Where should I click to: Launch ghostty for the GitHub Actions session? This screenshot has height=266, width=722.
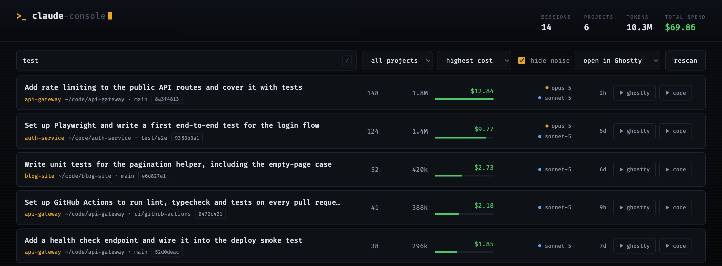pyautogui.click(x=634, y=207)
